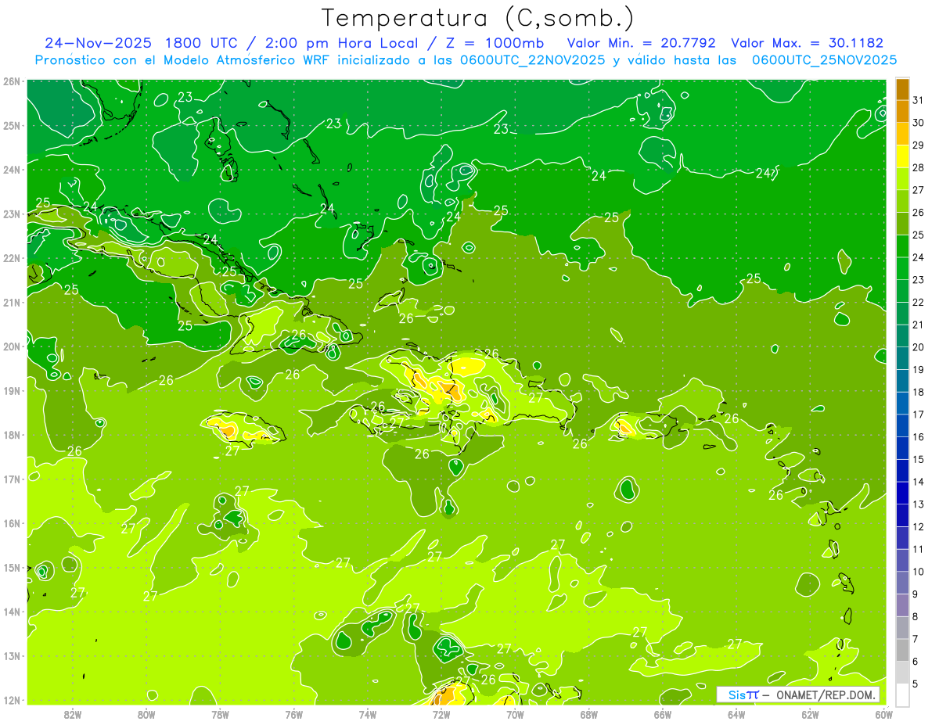939x725 pixels.
Task: Pick the teal swatch between 19 and 20
Action: click(x=903, y=358)
